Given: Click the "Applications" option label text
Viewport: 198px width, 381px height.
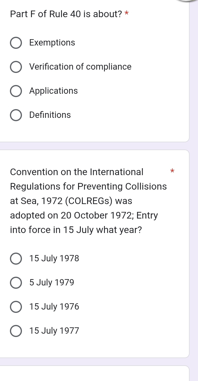Looking at the screenshot, I should pyautogui.click(x=53, y=91).
